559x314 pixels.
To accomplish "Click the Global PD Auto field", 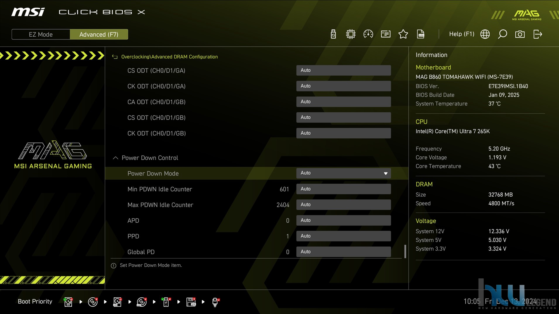I will coord(343,252).
